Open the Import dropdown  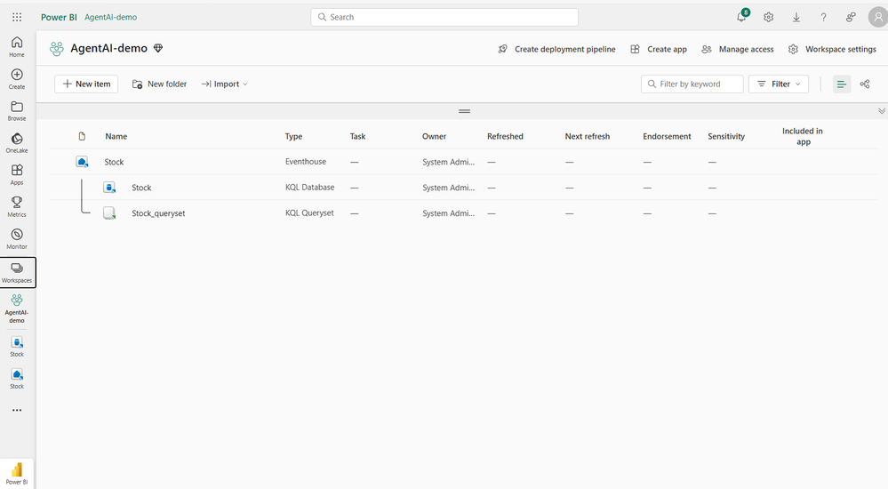(225, 84)
